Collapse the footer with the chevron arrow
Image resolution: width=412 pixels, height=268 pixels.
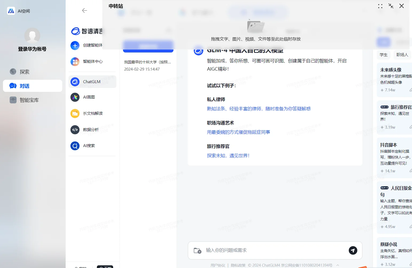[x=337, y=265]
